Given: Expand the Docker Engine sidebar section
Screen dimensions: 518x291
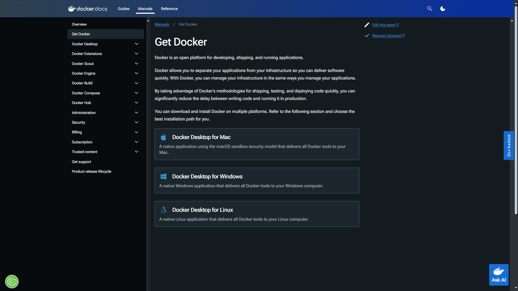Looking at the screenshot, I should click(136, 73).
